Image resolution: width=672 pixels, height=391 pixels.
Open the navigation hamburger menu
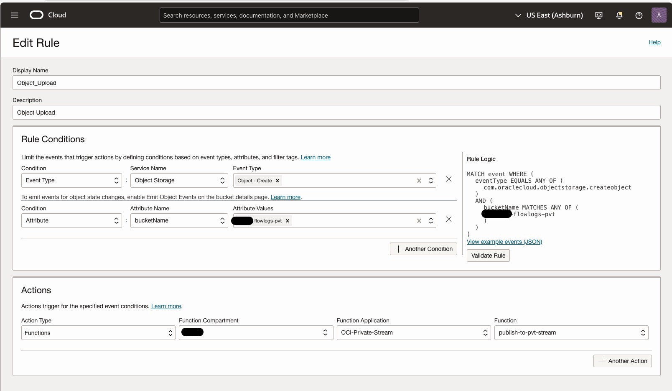pos(15,15)
